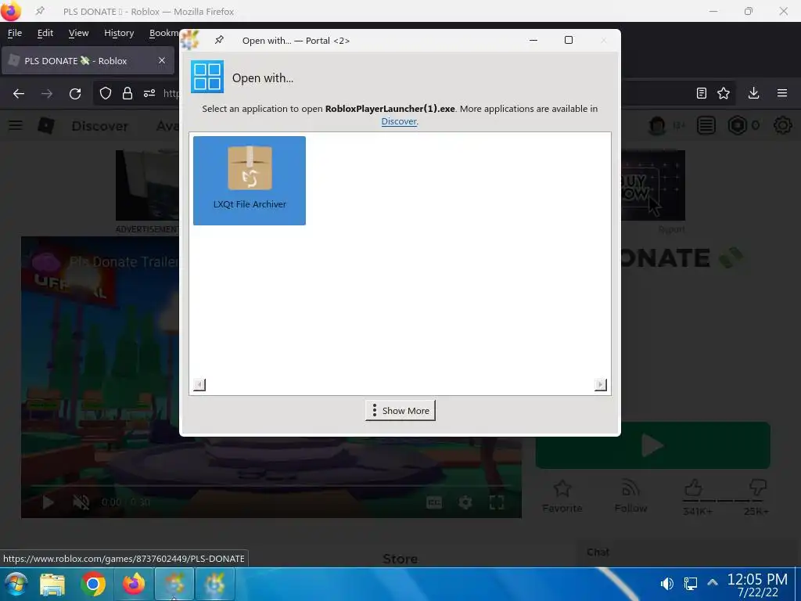Open the Store tab on game page

(x=400, y=559)
